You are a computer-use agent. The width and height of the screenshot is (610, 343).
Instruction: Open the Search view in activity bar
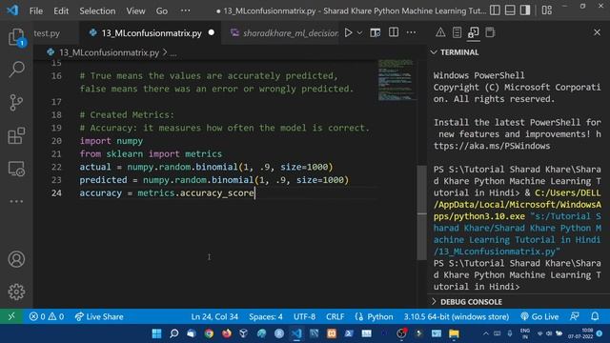click(16, 70)
